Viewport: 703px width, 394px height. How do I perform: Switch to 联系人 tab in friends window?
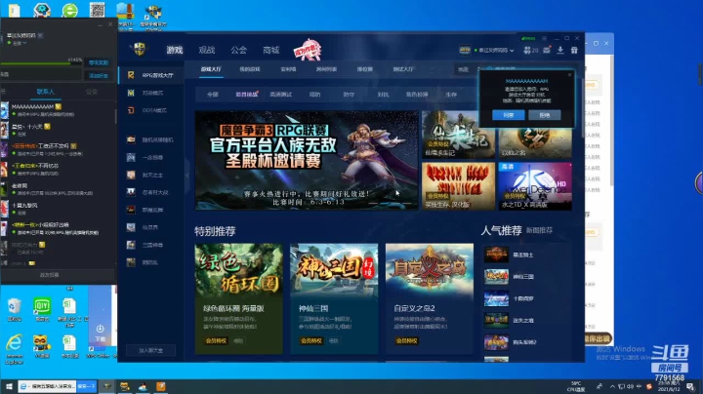tap(45, 92)
